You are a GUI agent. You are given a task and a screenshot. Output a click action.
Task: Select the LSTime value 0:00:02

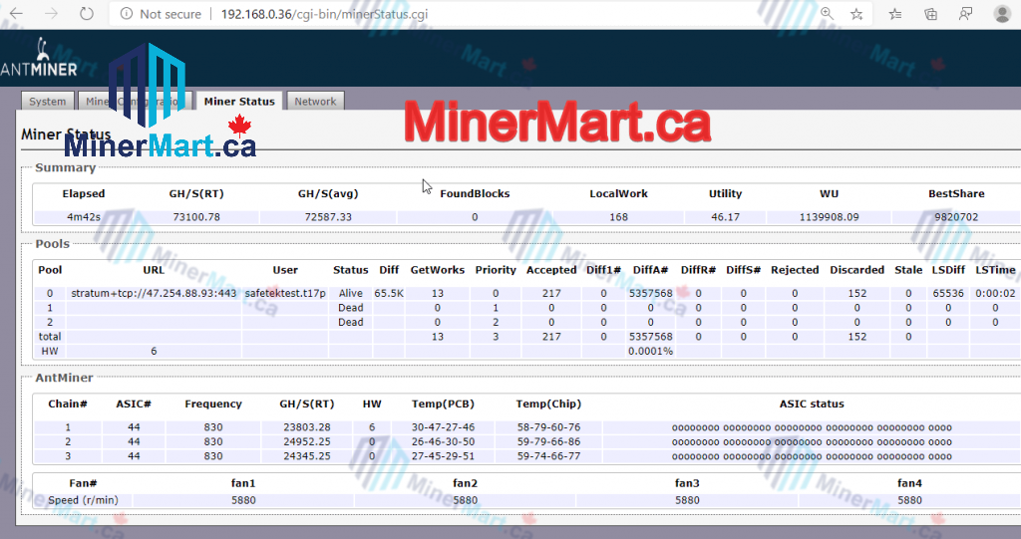pyautogui.click(x=995, y=293)
